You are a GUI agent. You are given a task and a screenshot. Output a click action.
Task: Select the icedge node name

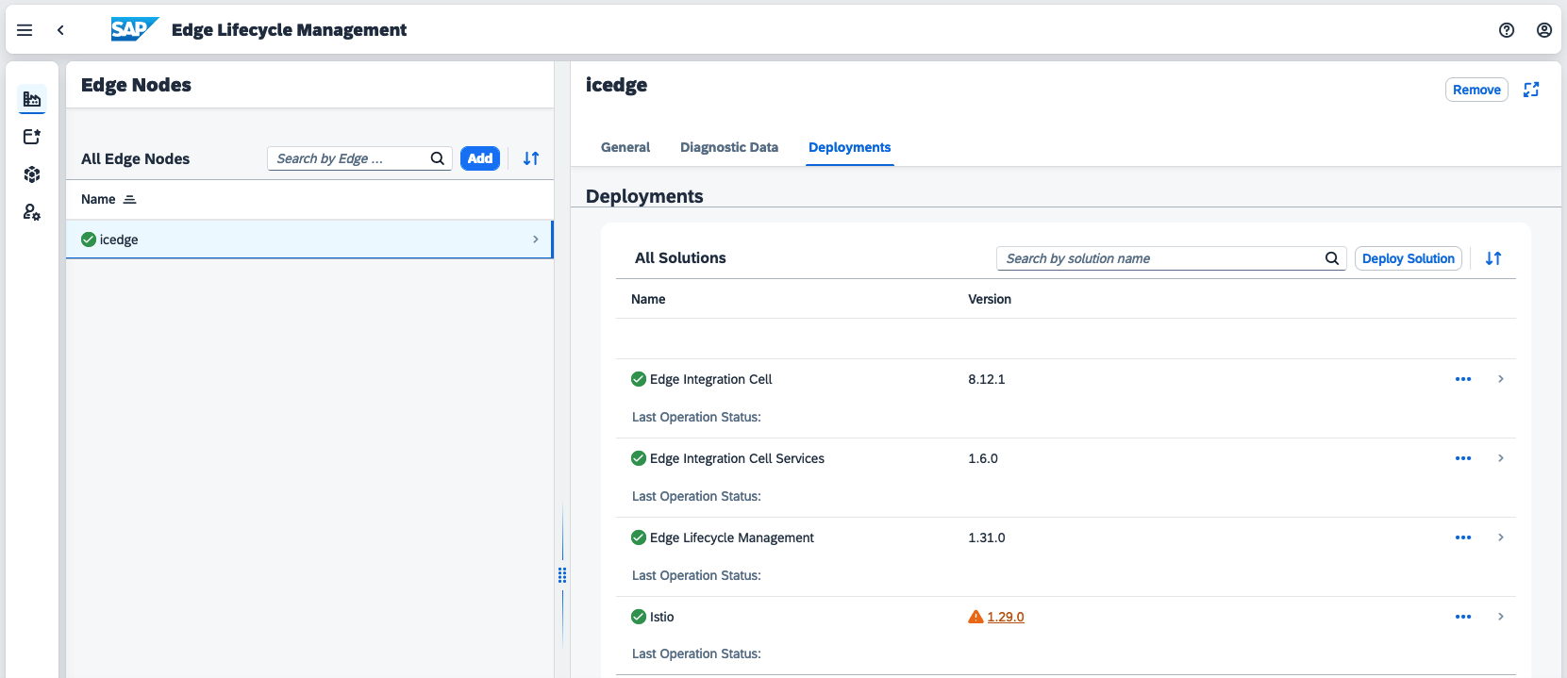pyautogui.click(x=119, y=240)
